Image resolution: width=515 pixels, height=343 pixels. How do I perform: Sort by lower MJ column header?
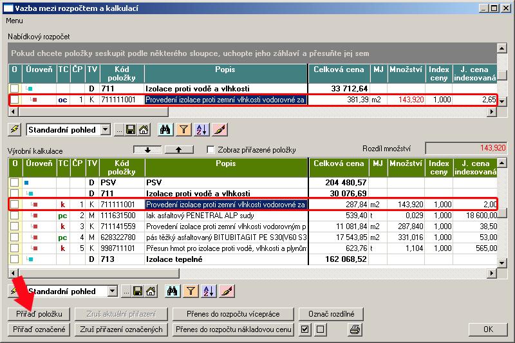378,167
